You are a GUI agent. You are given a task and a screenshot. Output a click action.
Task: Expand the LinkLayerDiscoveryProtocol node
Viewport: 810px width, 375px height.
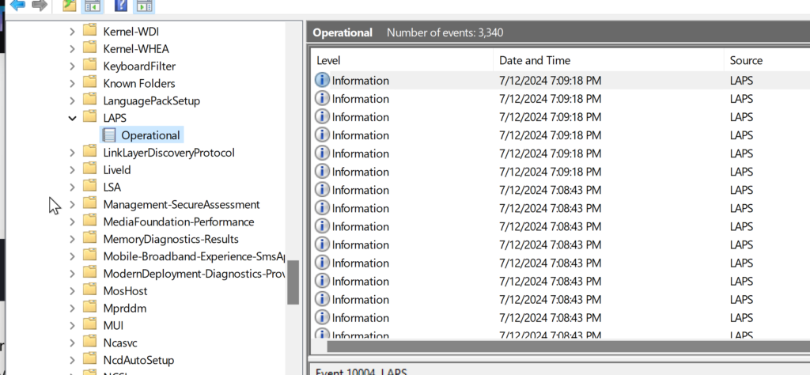(72, 153)
